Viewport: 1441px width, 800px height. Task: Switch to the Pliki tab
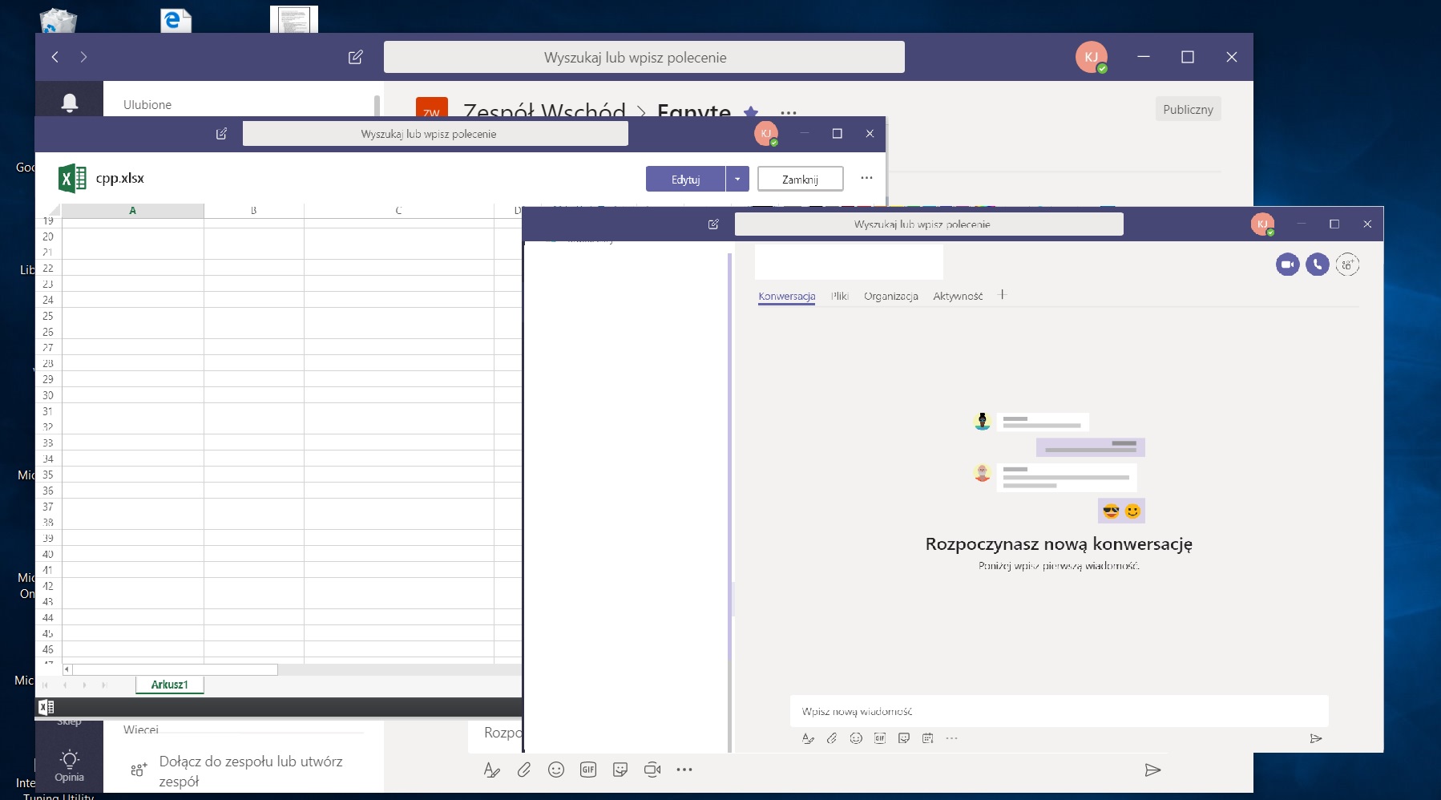[x=840, y=297]
